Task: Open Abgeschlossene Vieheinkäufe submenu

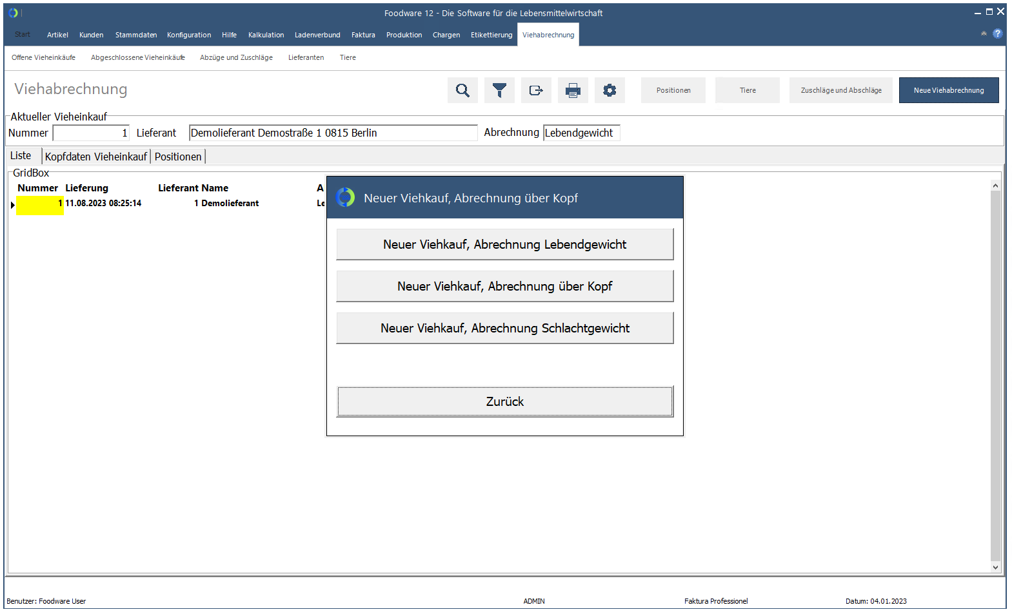Action: pos(137,57)
